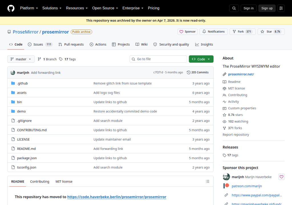Image resolution: width=292 pixels, height=205 pixels.
Task: Click the file icon beside README.md
Action: (x=13, y=148)
